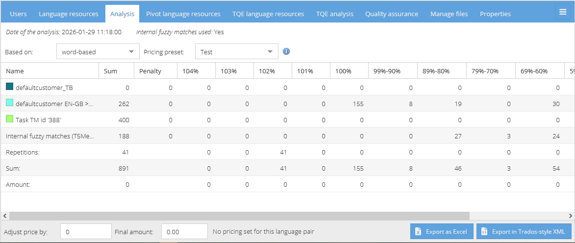Open the Quality assurance tab
This screenshot has width=575, height=243.
(x=392, y=14)
